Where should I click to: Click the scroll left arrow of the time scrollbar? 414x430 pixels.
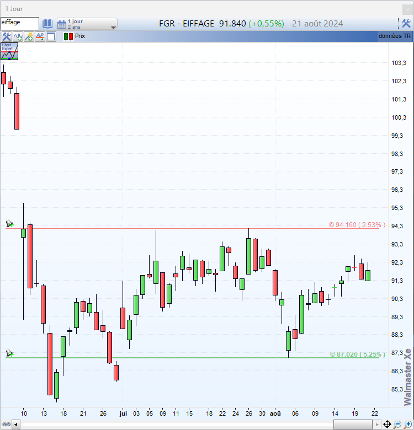tap(16, 425)
